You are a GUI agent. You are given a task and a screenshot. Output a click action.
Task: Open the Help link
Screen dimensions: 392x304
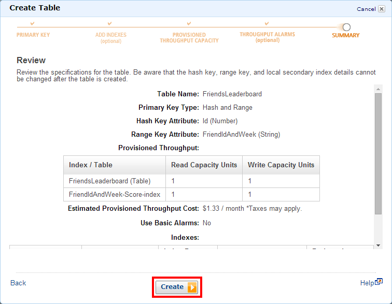point(367,283)
